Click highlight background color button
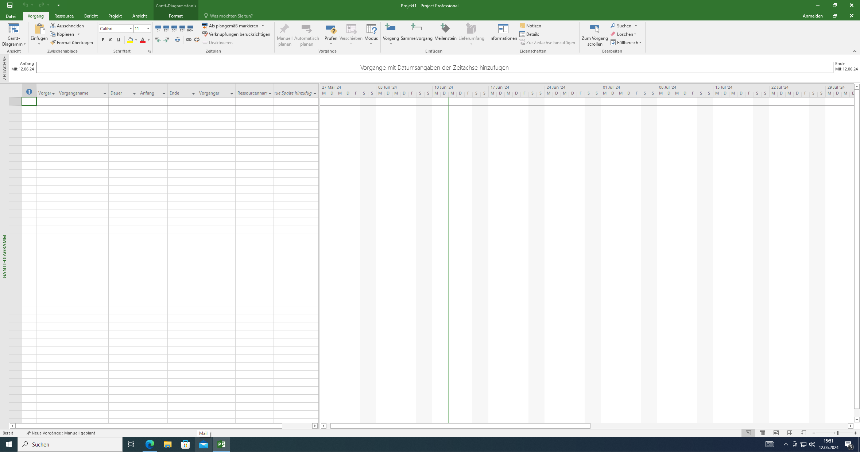860x452 pixels. point(130,40)
